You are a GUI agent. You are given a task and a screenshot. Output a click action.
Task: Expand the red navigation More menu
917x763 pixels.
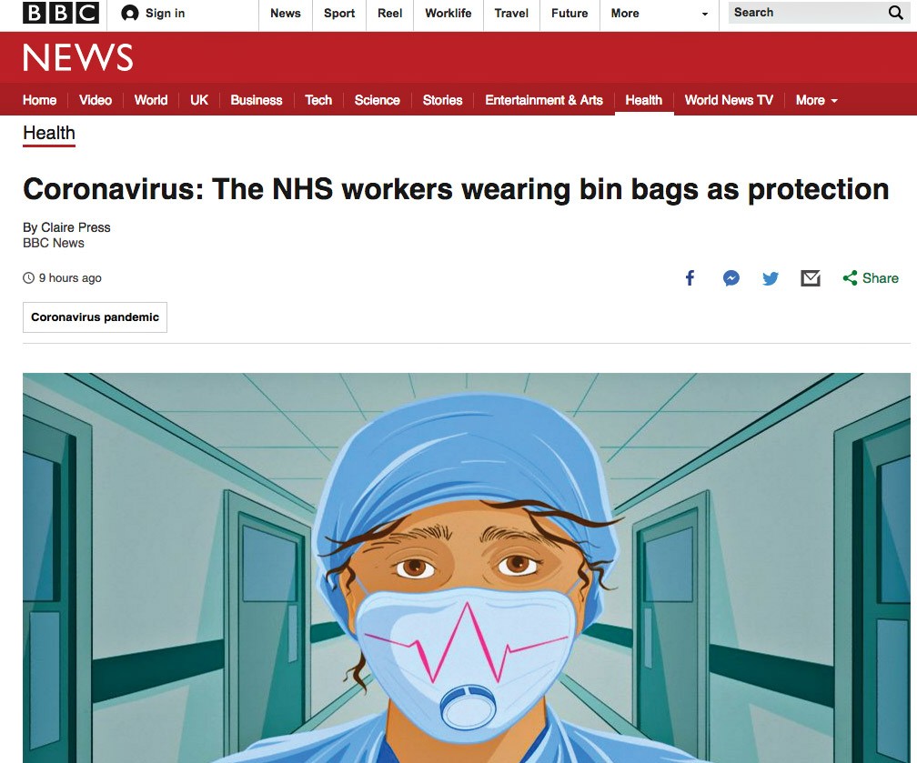coord(816,100)
